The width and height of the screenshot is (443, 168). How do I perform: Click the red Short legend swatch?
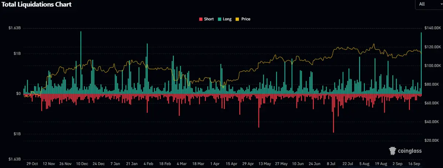point(201,19)
